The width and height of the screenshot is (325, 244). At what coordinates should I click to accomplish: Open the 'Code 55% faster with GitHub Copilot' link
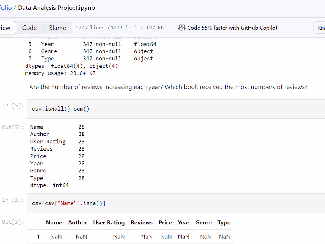[x=232, y=28]
